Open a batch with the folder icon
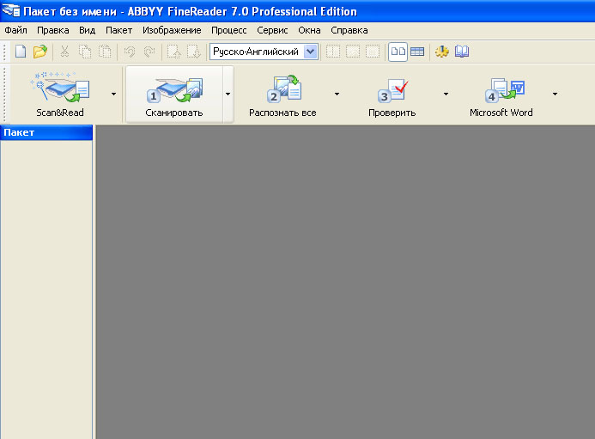This screenshot has width=595, height=439. 39,52
